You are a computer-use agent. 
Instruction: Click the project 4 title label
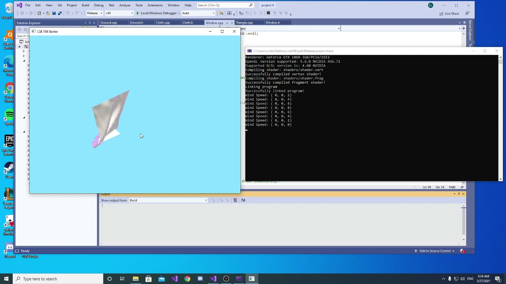pyautogui.click(x=268, y=5)
